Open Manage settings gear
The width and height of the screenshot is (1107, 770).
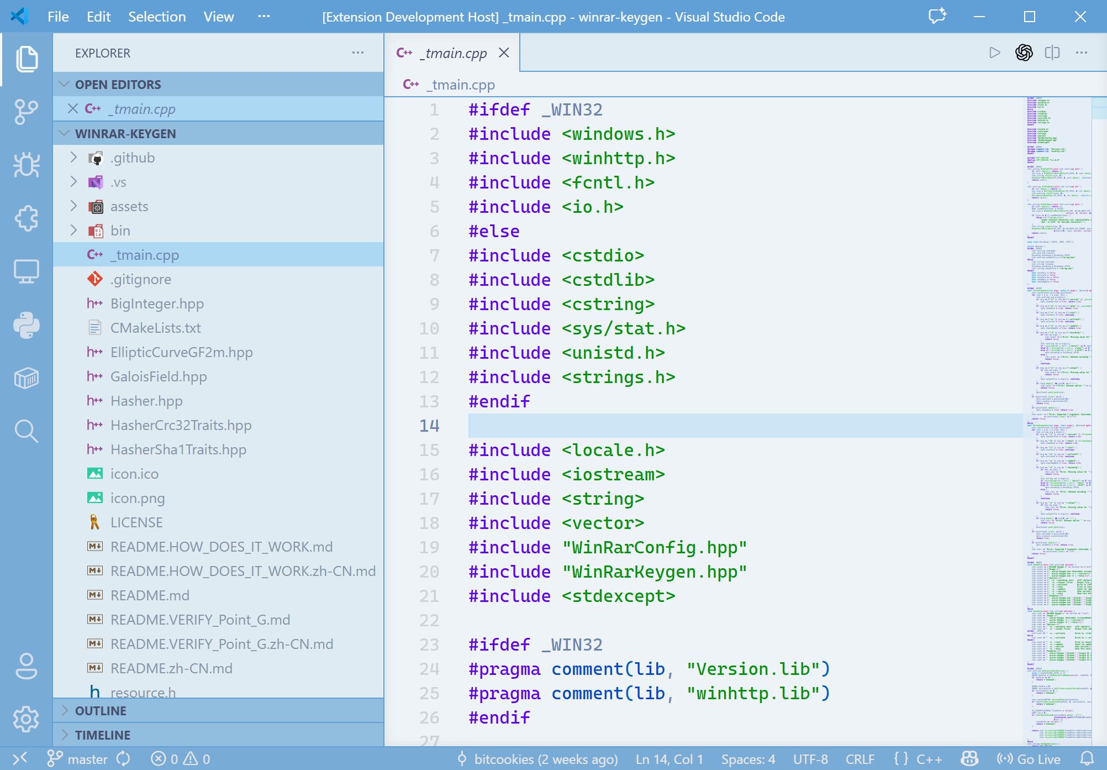[27, 719]
